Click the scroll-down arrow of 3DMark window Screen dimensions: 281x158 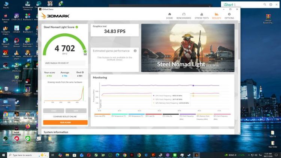pos(239,133)
